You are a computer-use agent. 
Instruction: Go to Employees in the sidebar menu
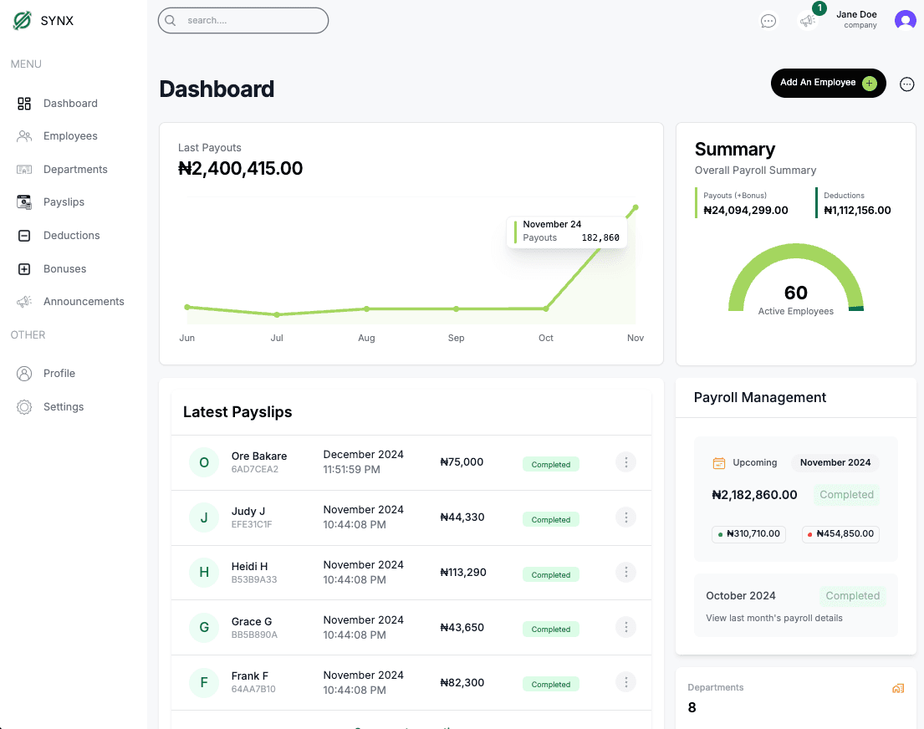point(70,136)
